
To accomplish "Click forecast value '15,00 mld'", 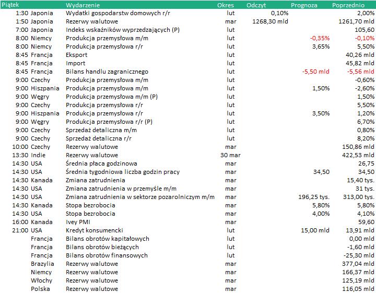I will pos(315,230).
